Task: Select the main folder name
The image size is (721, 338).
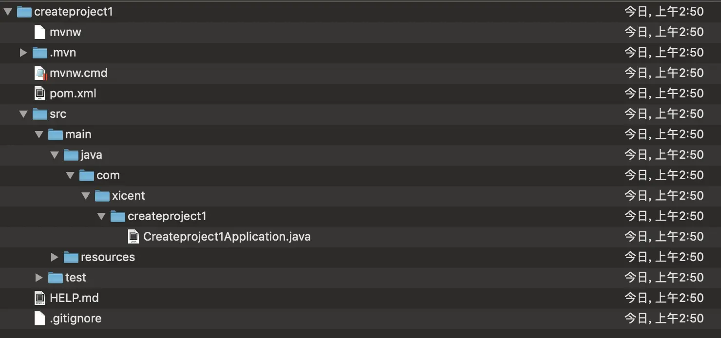Action: 78,134
